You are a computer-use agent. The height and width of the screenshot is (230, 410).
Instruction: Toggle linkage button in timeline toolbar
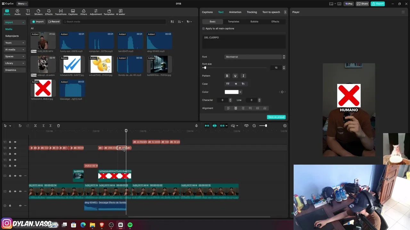click(222, 126)
